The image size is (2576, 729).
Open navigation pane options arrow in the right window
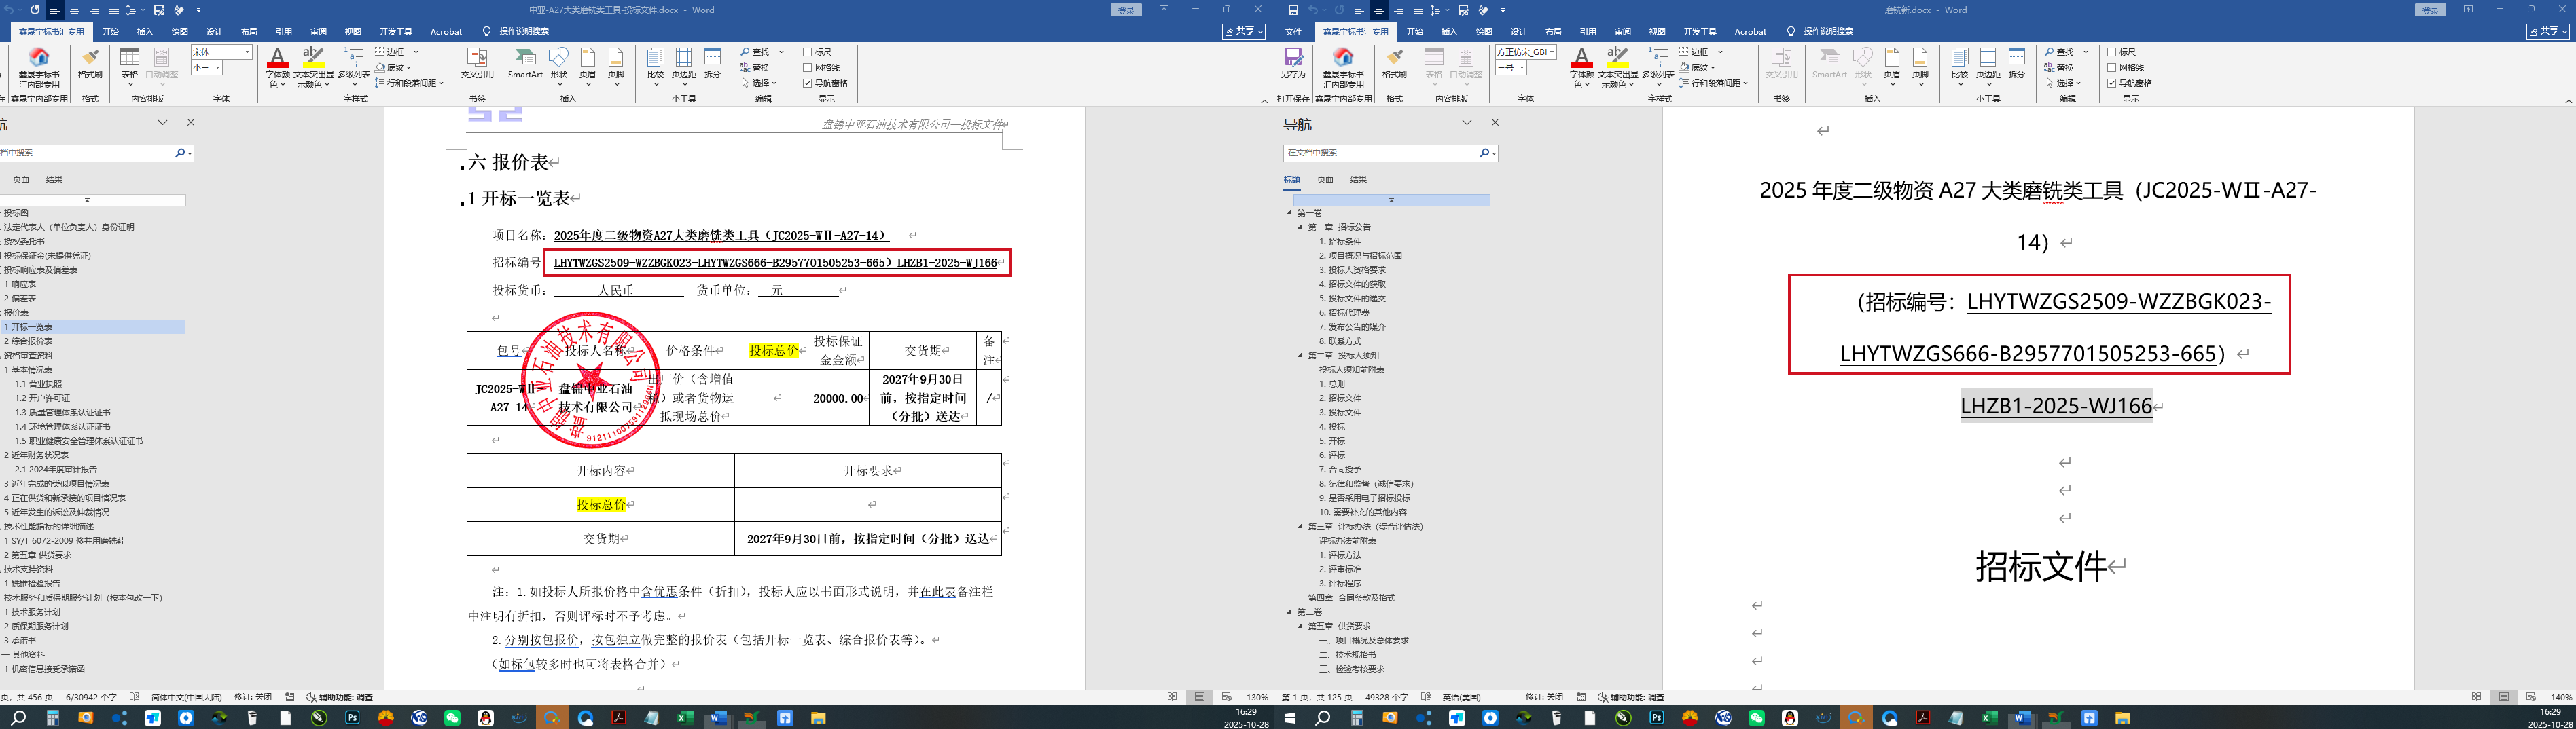point(1467,123)
